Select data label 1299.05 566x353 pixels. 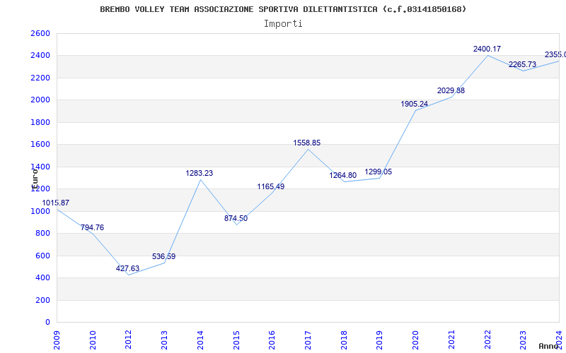(379, 172)
